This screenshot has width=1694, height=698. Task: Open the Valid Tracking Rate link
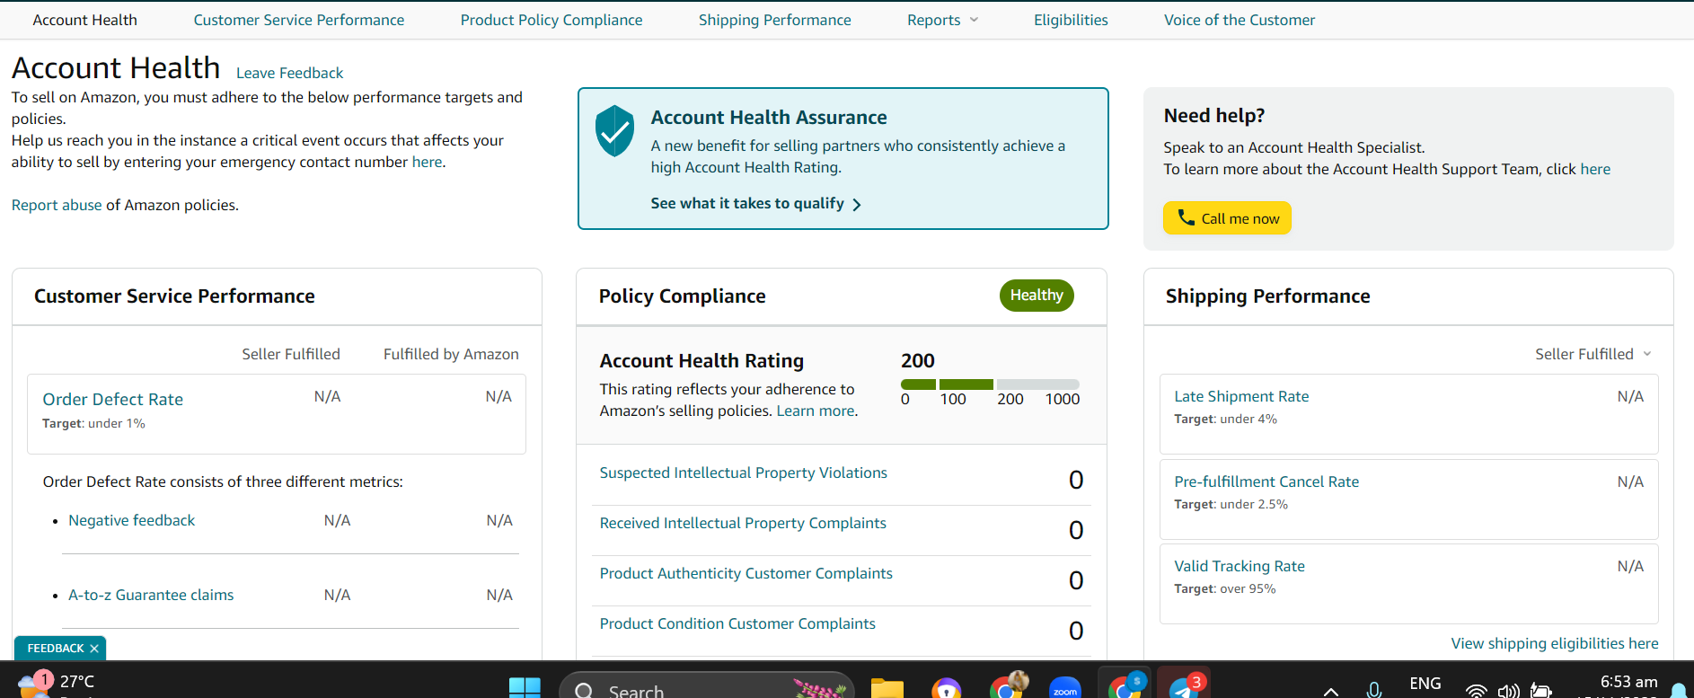[x=1240, y=566]
